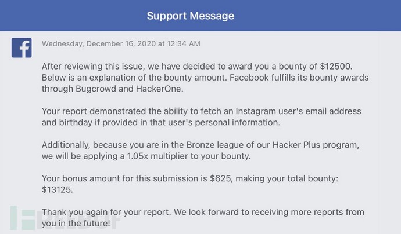Viewport: 401px width, 234px height.
Task: Click the word HackerOne in the message
Action: (160, 89)
